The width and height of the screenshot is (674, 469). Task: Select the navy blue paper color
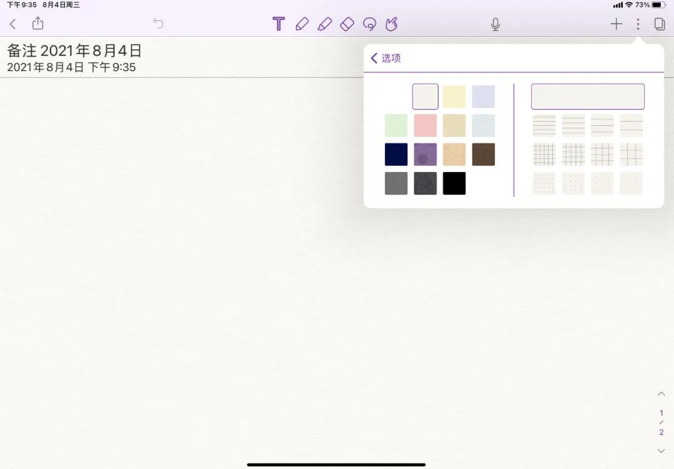(396, 155)
